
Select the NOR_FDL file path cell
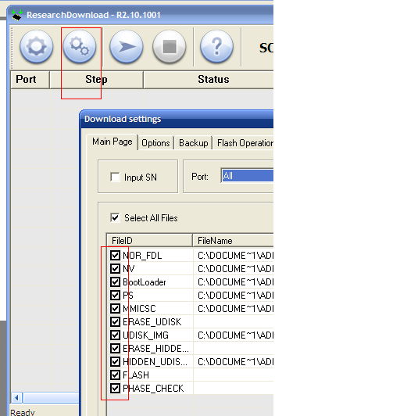(234, 256)
